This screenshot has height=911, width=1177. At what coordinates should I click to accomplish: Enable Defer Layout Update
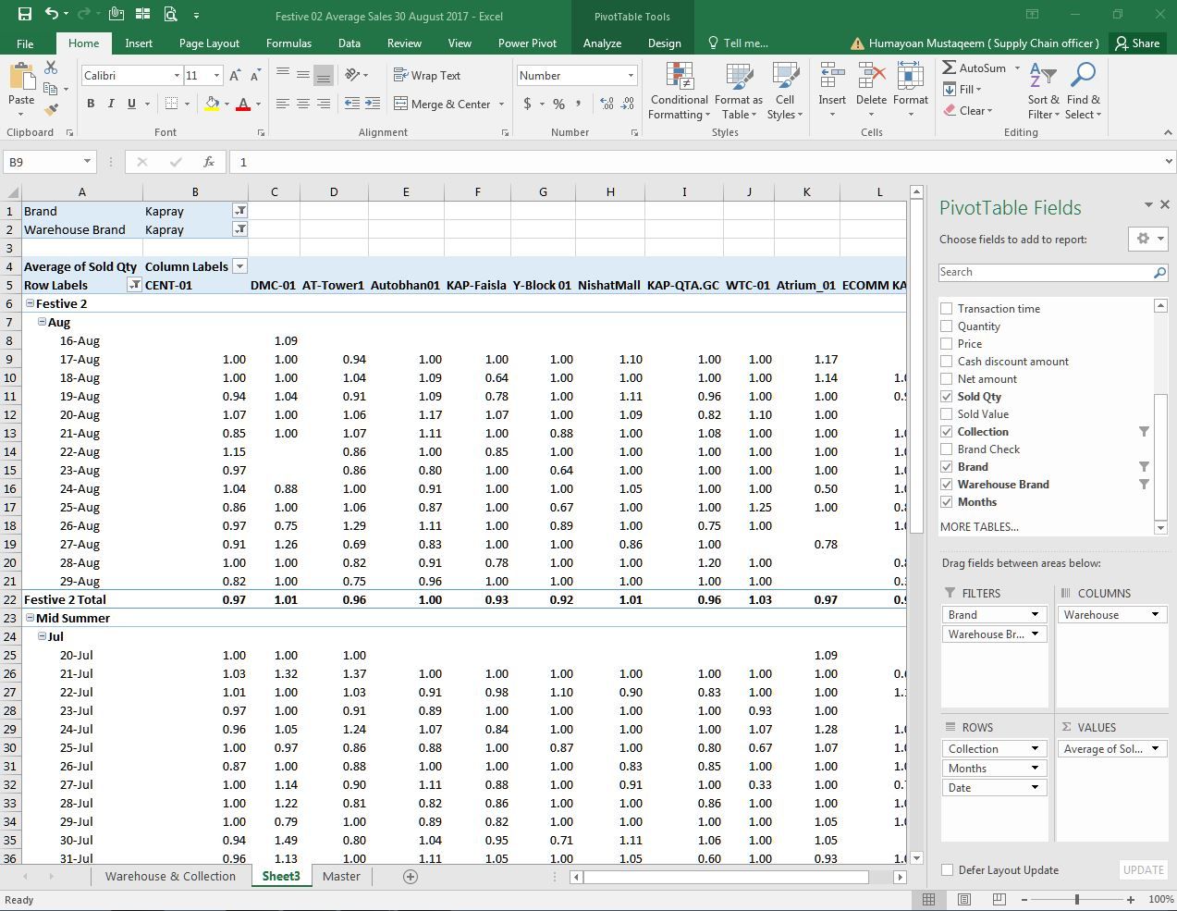(946, 870)
